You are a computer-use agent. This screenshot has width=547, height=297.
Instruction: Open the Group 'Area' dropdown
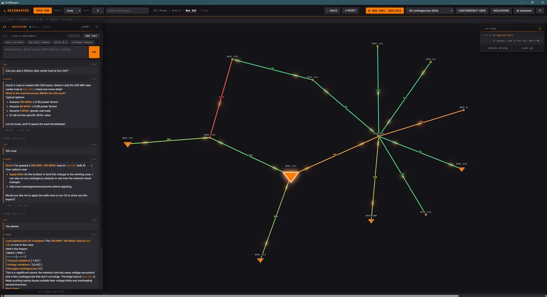pos(72,10)
